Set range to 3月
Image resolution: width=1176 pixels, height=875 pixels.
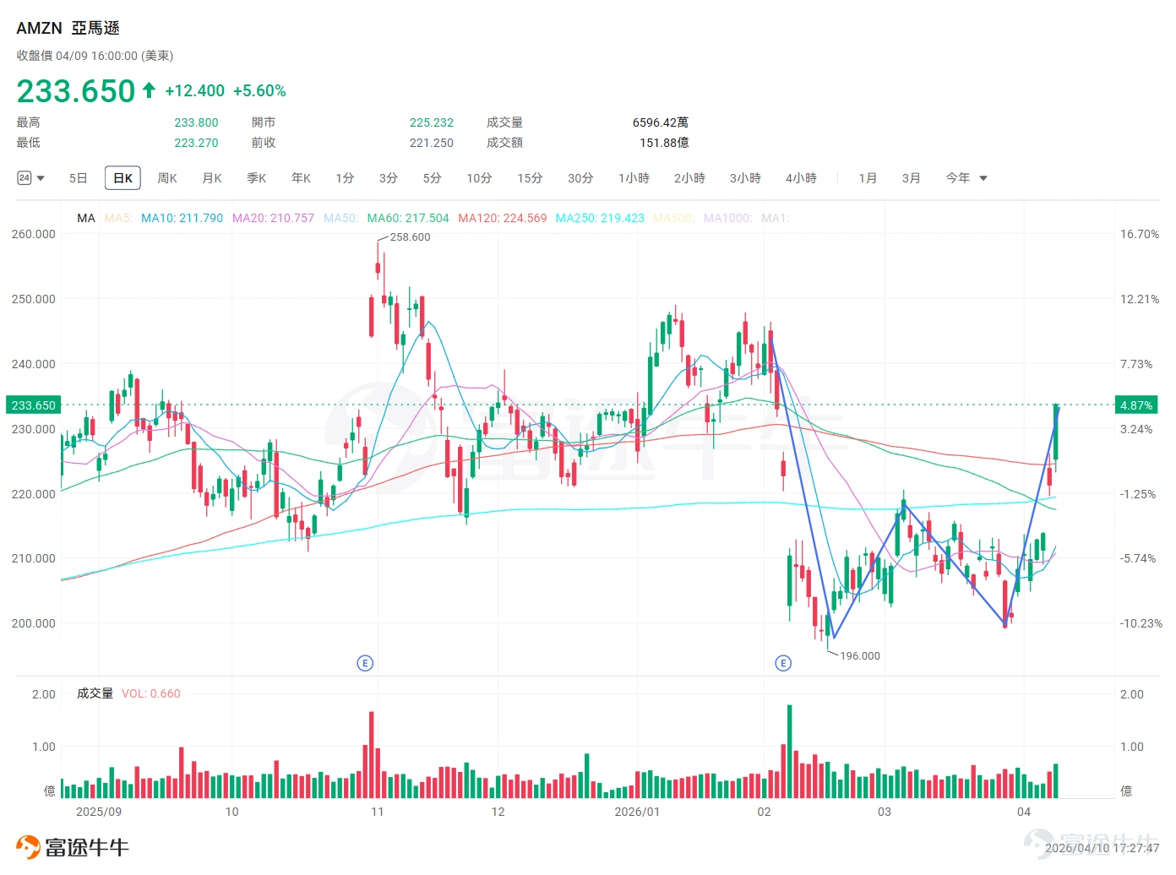tap(911, 178)
